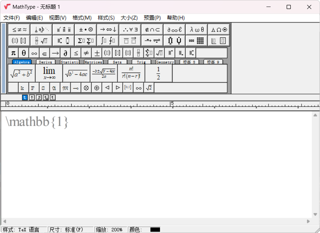Open the arrow symbols palette (→⇔↓)
Image resolution: width=320 pixels, height=233 pixels.
[108, 30]
